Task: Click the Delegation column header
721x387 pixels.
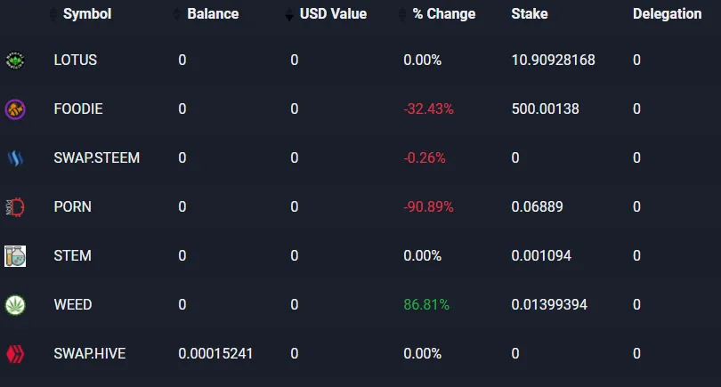Action: pyautogui.click(x=668, y=13)
